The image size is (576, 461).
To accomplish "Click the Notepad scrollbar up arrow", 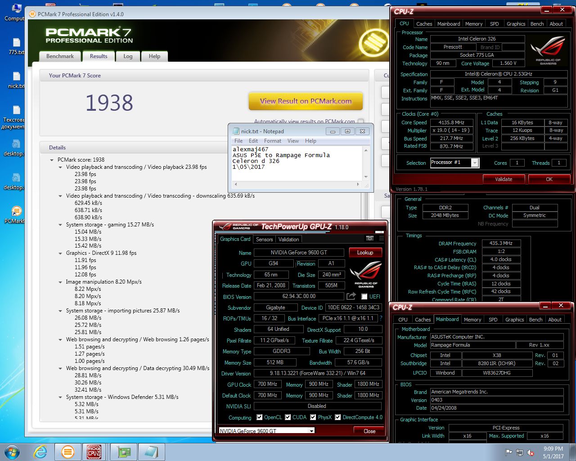I will (366, 150).
